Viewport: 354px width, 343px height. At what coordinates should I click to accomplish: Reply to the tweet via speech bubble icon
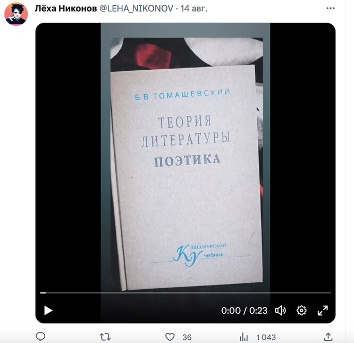tap(40, 337)
